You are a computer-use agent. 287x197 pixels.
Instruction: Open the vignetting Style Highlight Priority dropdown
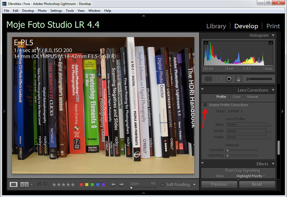click(x=251, y=176)
